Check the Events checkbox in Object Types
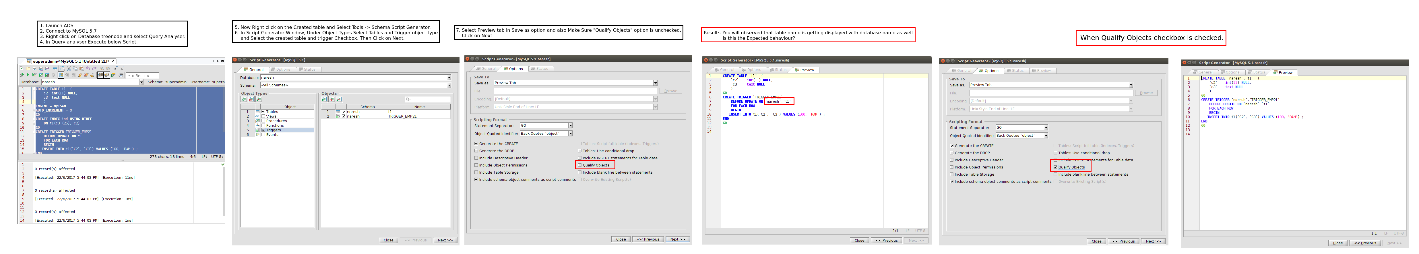The height and width of the screenshot is (254, 1419). [x=263, y=135]
